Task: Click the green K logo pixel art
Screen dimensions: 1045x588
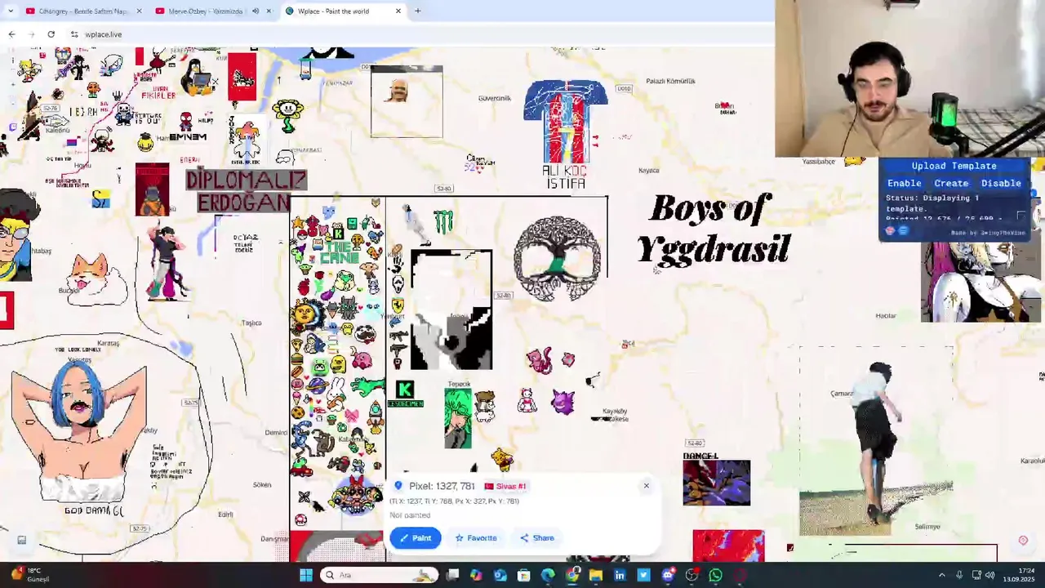Action: pyautogui.click(x=404, y=390)
